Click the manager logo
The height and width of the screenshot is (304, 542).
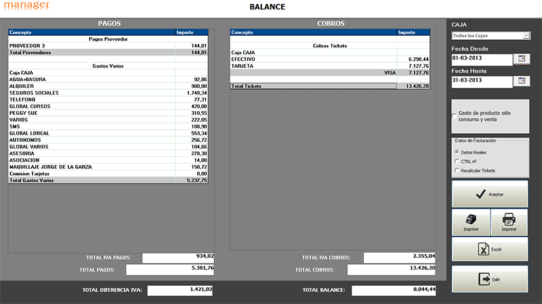point(25,5)
